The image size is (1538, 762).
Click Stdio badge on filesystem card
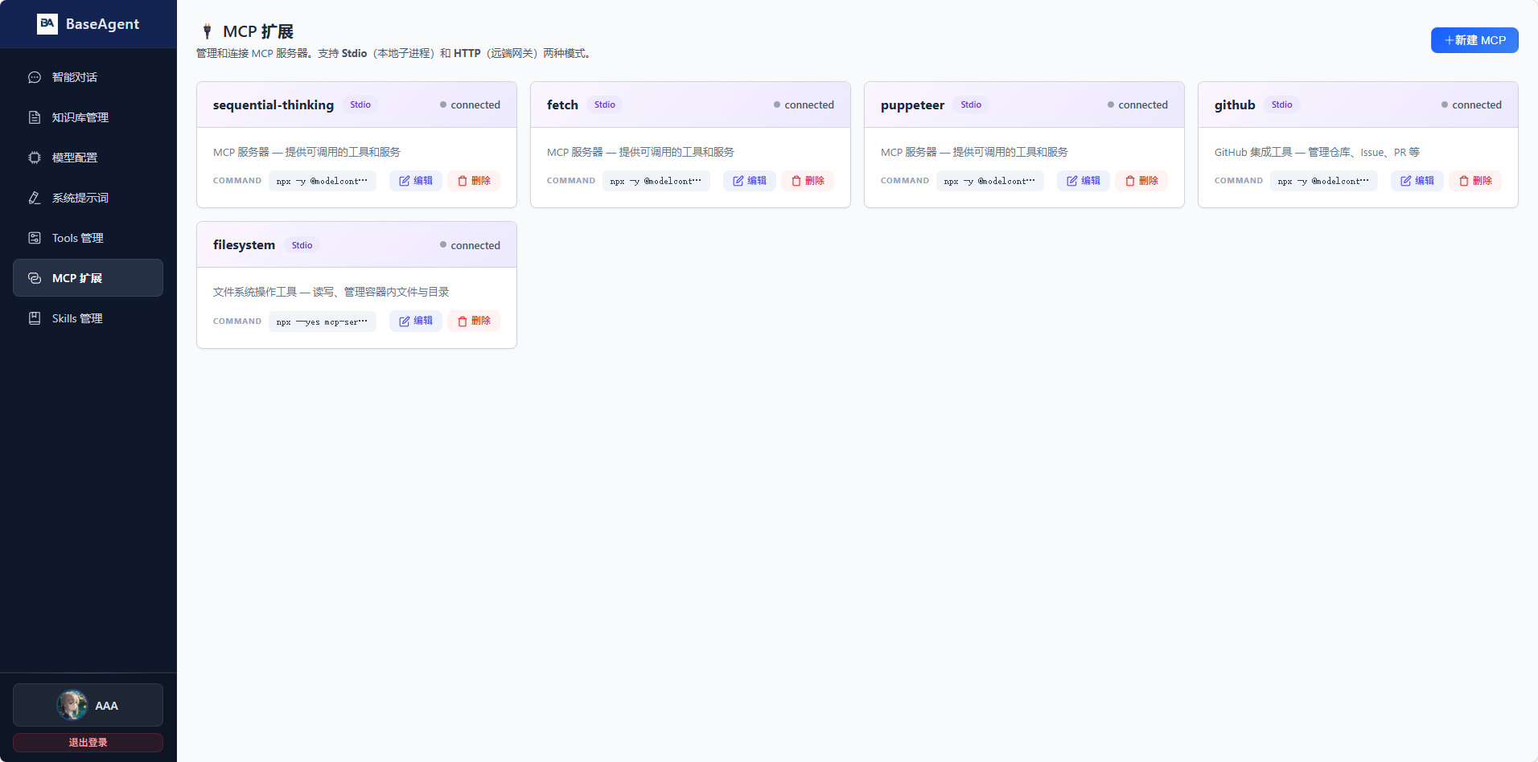(302, 245)
